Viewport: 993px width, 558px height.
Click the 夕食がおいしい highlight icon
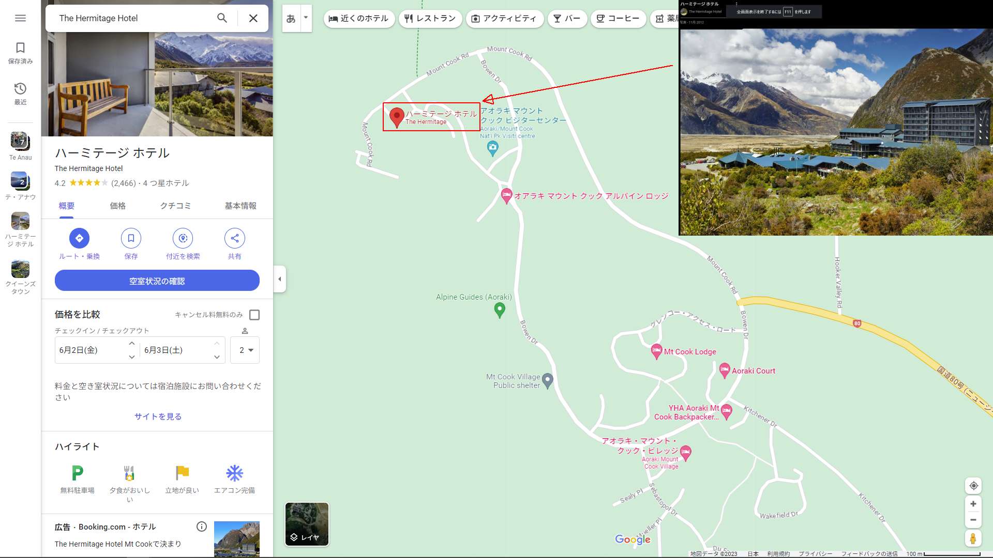(129, 473)
